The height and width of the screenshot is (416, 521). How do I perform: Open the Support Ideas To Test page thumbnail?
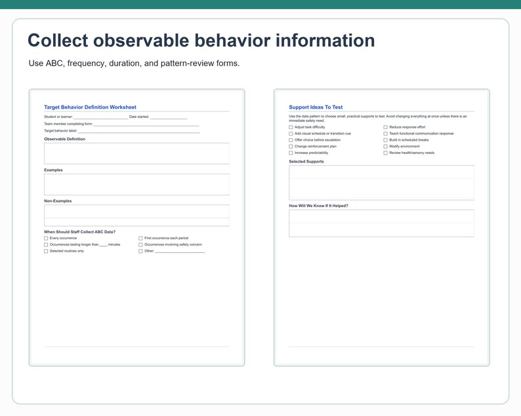point(382,227)
